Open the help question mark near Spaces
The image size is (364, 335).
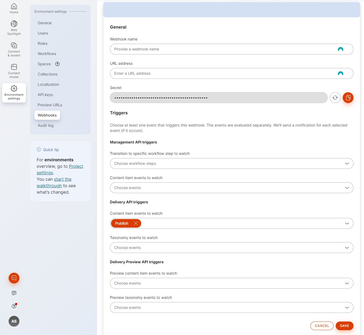coord(57,64)
